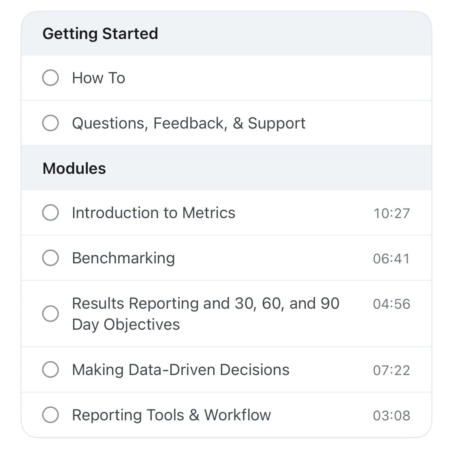The height and width of the screenshot is (453, 453).
Task: Open the Benchmarking module
Action: [123, 258]
